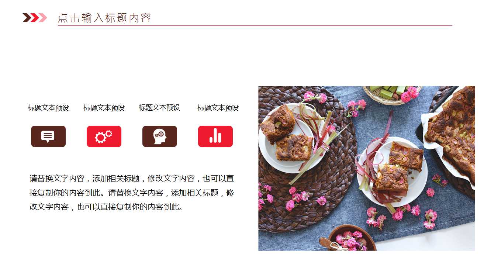Click the head with gears icon
Viewport: 498px width, 280px height.
click(x=160, y=136)
